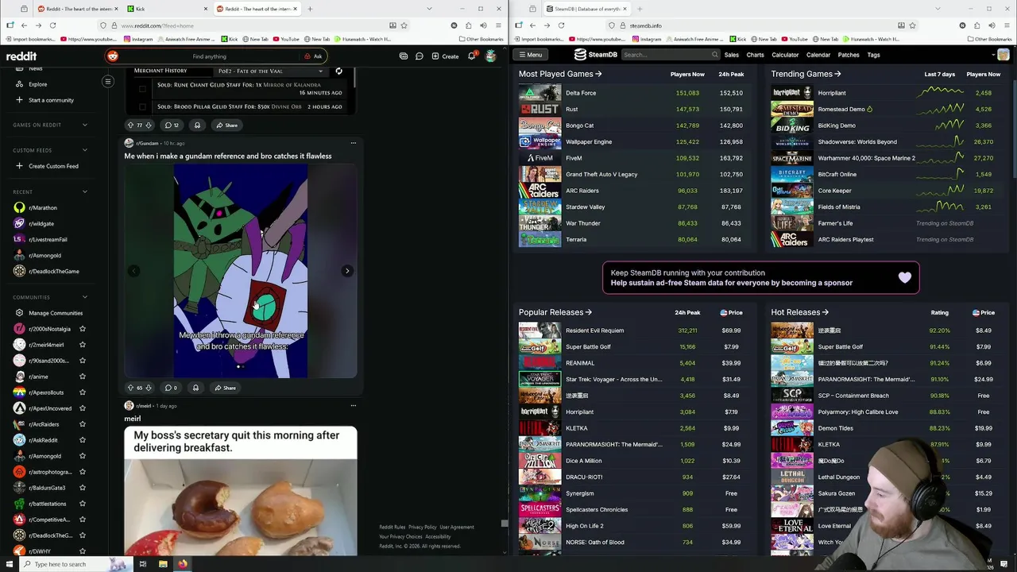The height and width of the screenshot is (572, 1017).
Task: Open Firefox from Windows taskbar
Action: click(182, 564)
